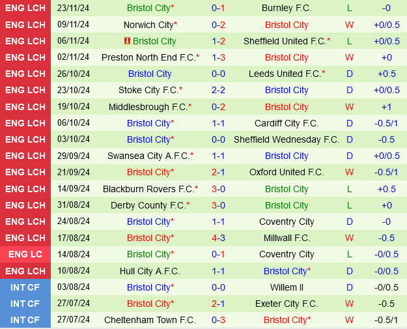The image size is (407, 329).
Task: Click Preston North End F.C. team
Action: 148,57
